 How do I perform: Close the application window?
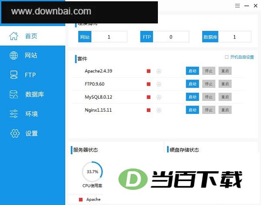pos(255,6)
